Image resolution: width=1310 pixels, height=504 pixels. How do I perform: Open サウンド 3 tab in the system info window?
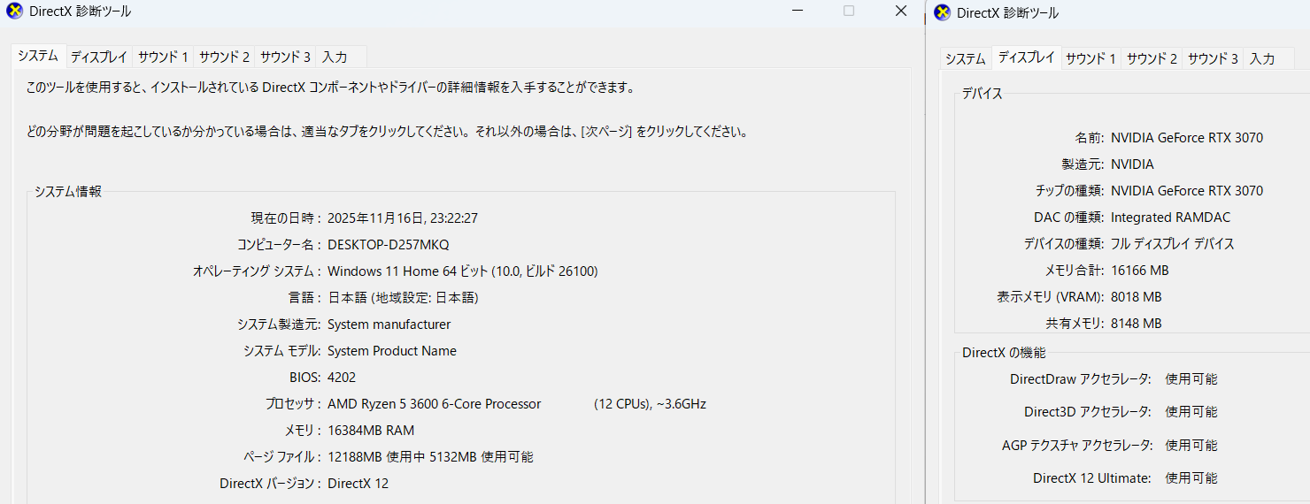[284, 57]
